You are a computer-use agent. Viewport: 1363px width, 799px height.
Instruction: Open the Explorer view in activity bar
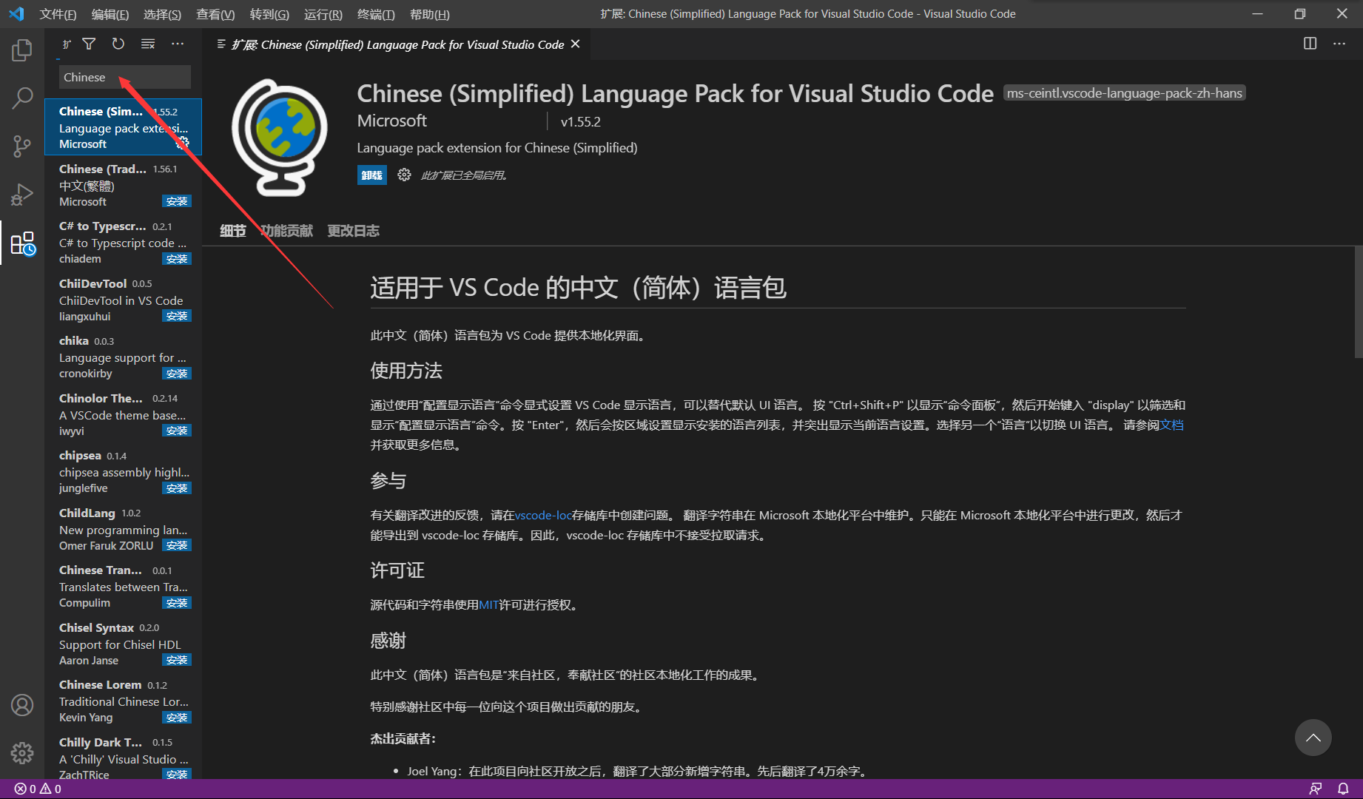[x=22, y=50]
